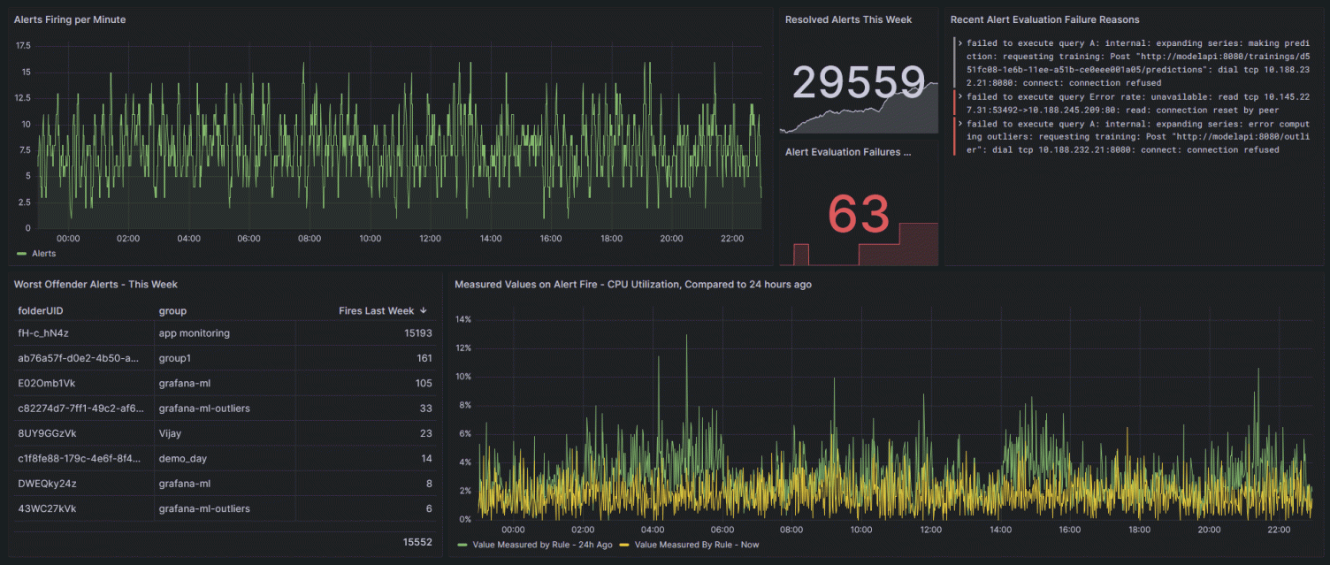1330x565 pixels.
Task: Expand the first log row chevron
Action: pyautogui.click(x=961, y=42)
